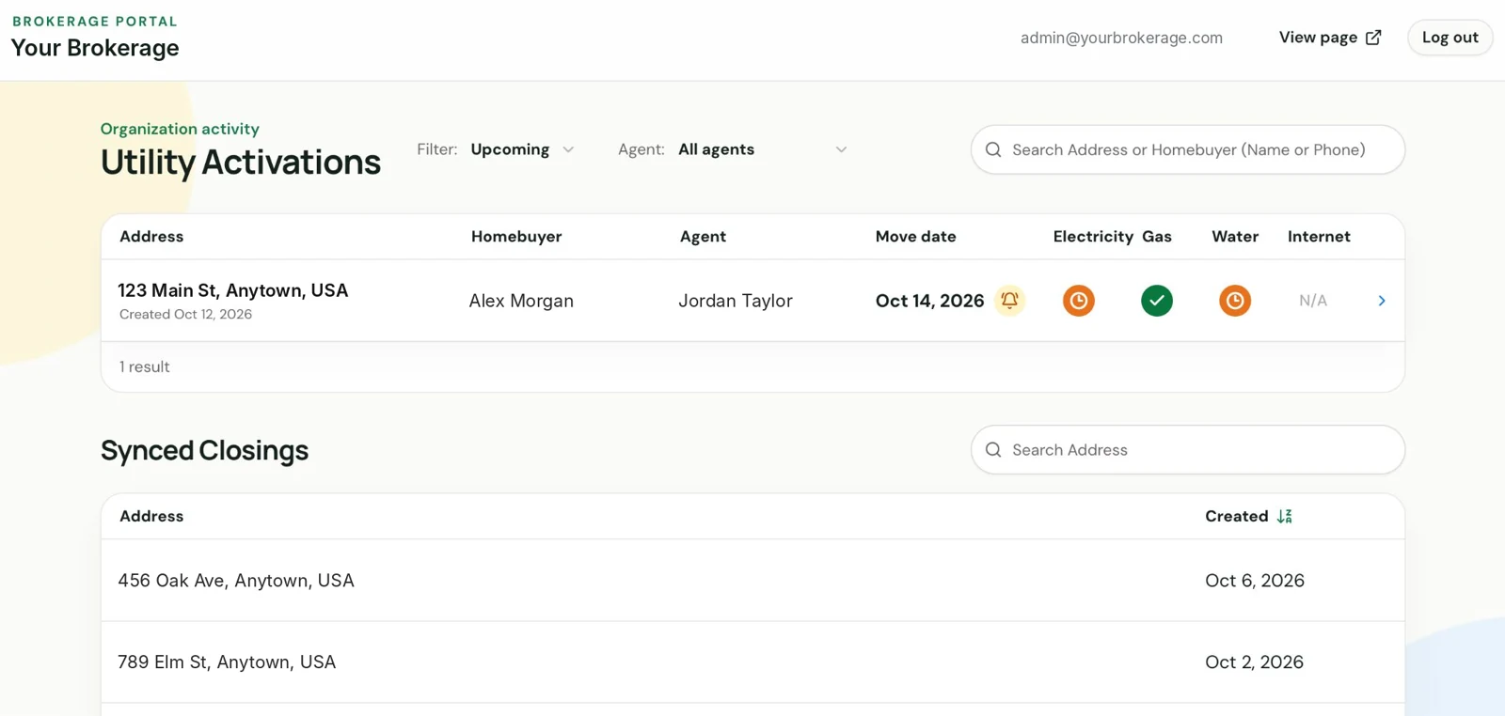The width and height of the screenshot is (1505, 716).
Task: Select the 789 Elm St, Anytown, USA row
Action: 752,662
